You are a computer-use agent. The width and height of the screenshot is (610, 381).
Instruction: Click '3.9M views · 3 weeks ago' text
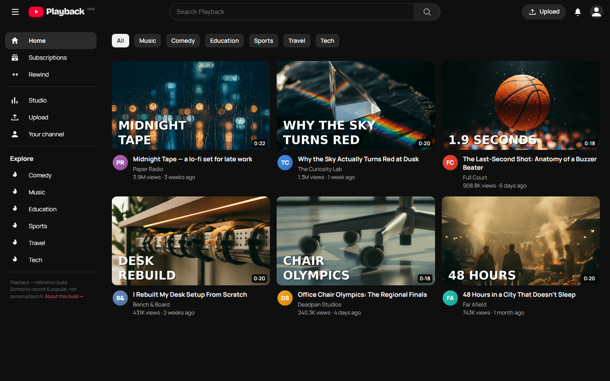(x=164, y=177)
